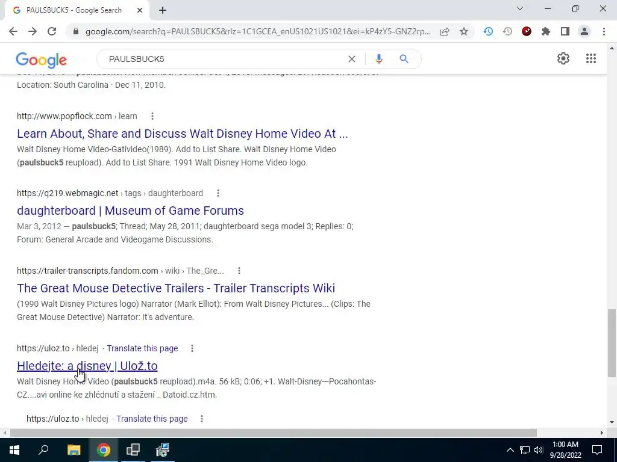Viewport: 617px width, 462px height.
Task: Go forward to the next page
Action: 33,31
